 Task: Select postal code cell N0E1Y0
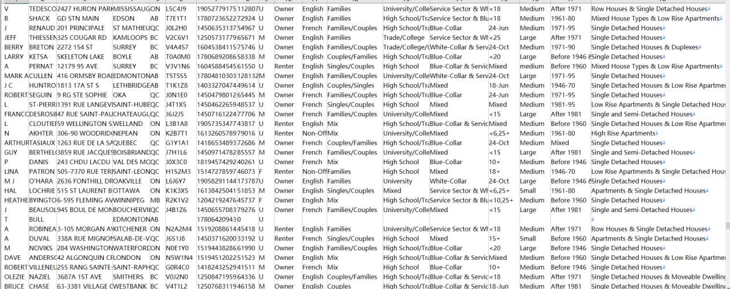pyautogui.click(x=180, y=248)
